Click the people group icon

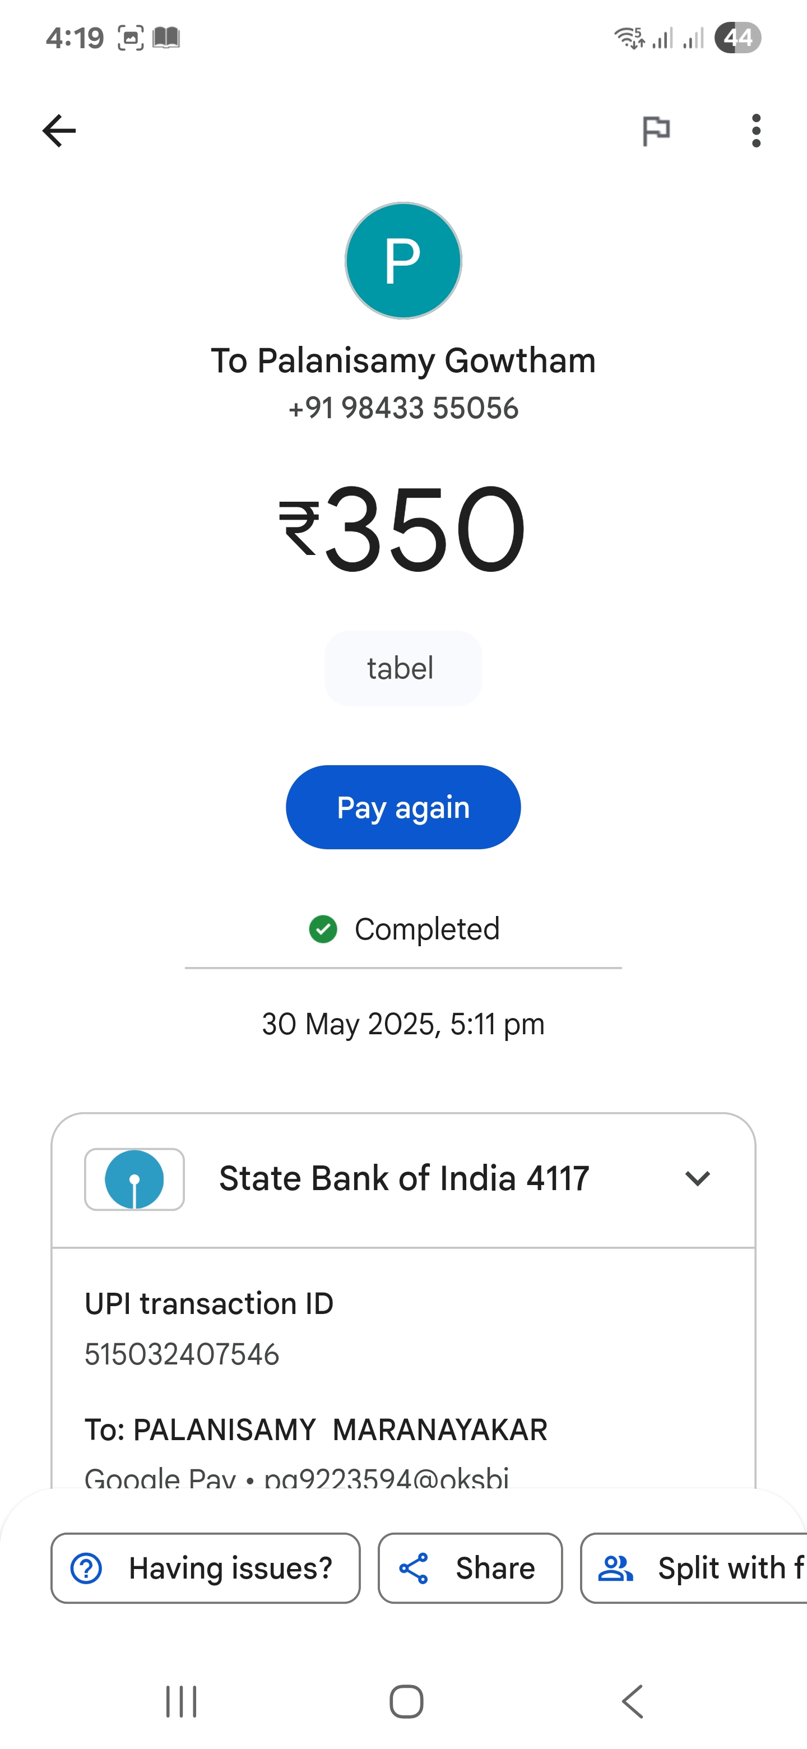615,1568
